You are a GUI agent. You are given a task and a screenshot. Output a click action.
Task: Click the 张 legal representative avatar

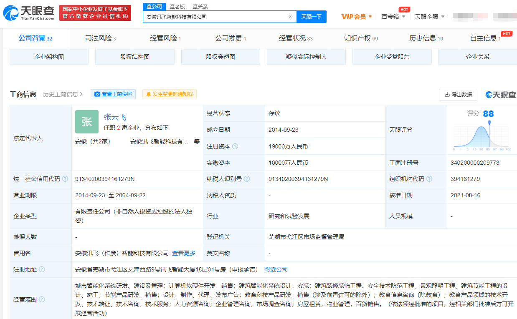tap(87, 122)
